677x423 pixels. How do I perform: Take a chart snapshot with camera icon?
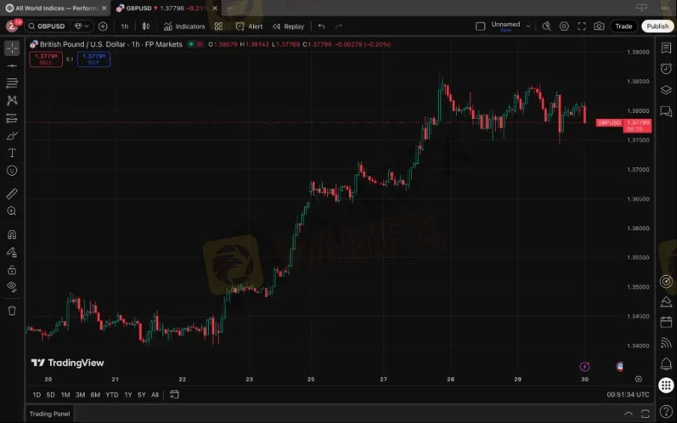coord(599,26)
